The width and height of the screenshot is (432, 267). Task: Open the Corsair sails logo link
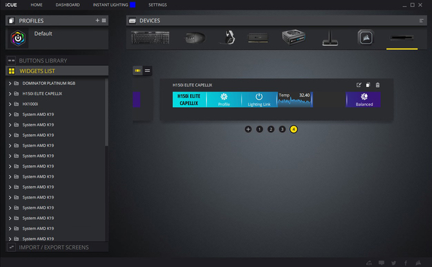point(418,263)
